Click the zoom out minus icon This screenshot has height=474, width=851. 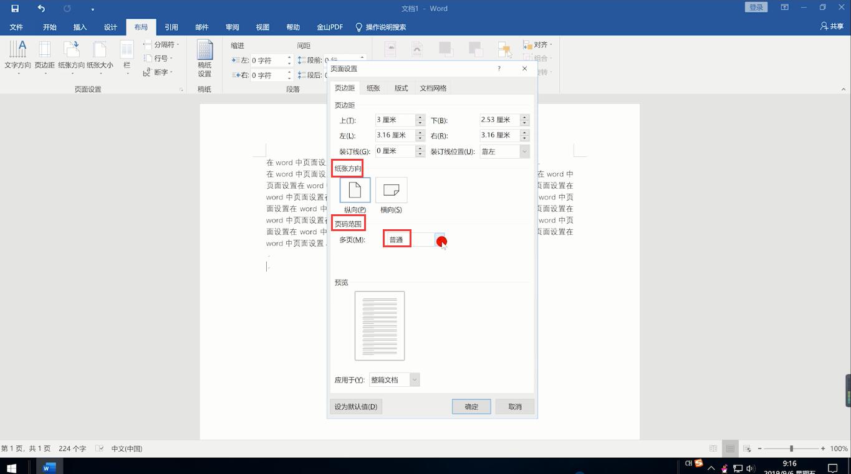tap(759, 448)
